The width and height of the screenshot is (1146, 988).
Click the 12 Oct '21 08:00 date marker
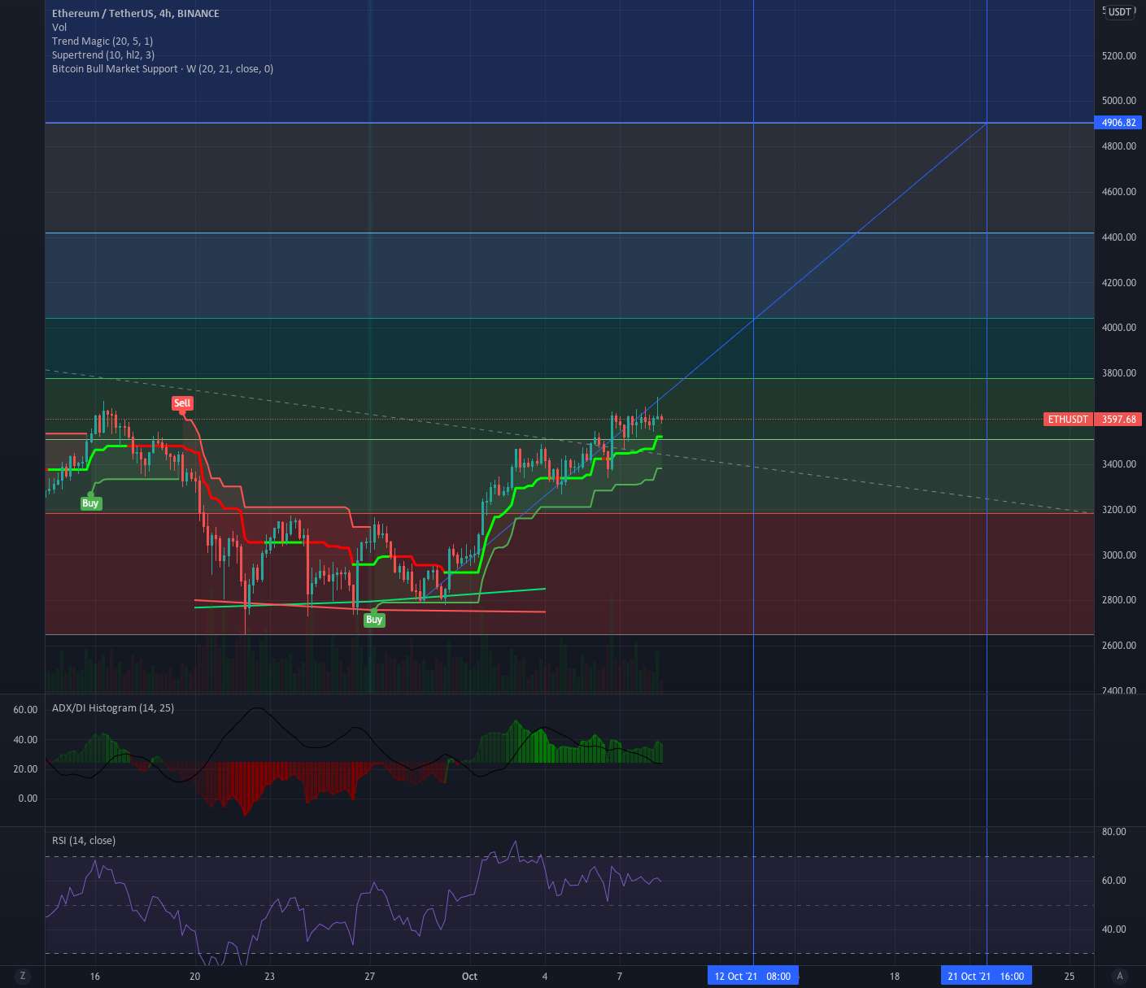coord(752,976)
